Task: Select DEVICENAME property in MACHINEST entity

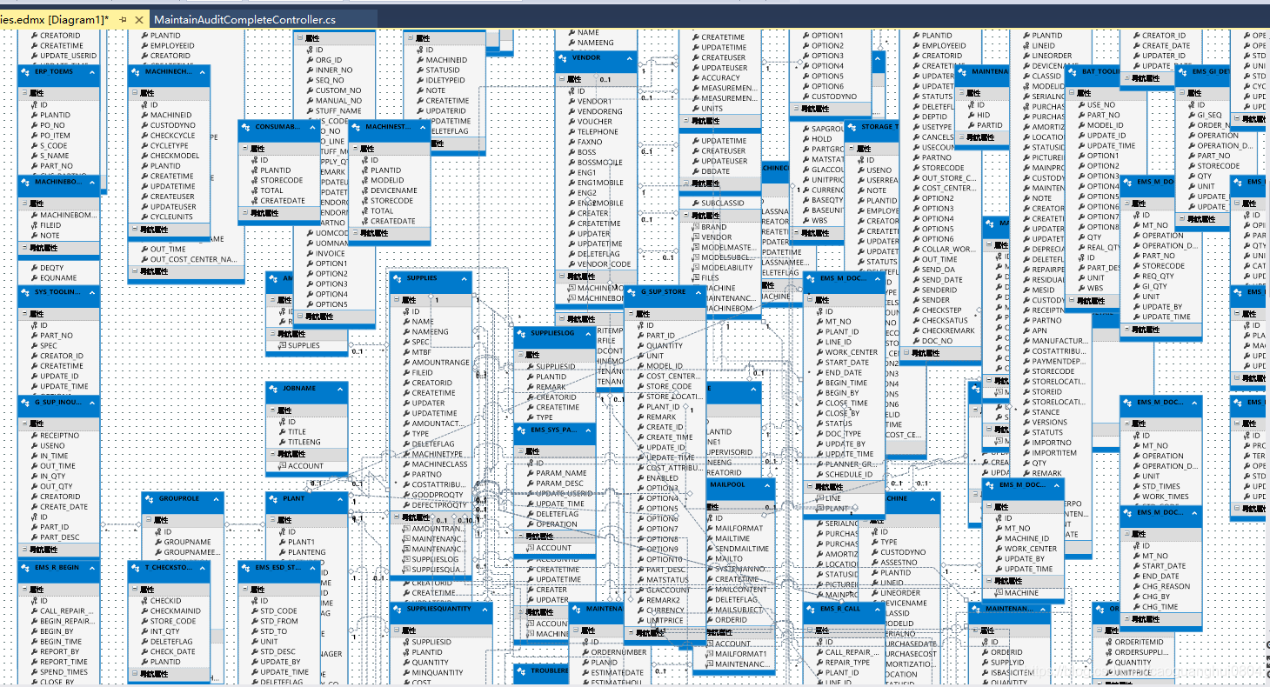Action: coord(393,190)
